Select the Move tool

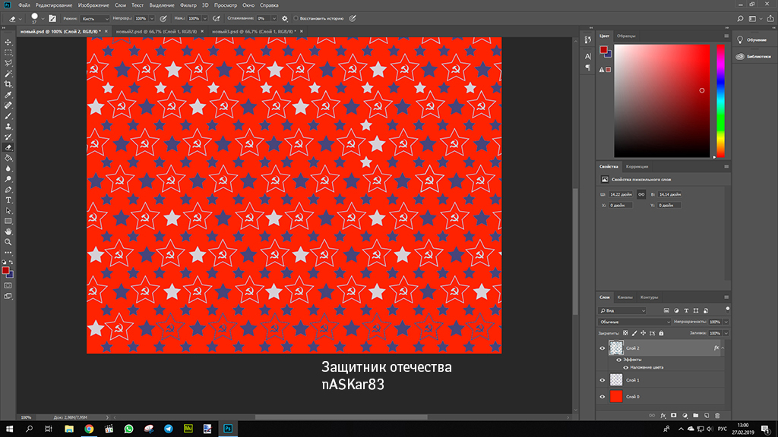coord(8,42)
